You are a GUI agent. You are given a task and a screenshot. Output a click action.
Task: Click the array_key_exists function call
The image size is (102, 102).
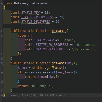click(x=39, y=72)
